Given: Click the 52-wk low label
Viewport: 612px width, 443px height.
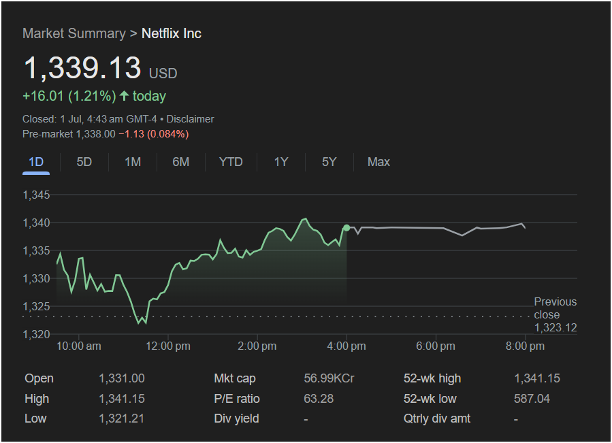Looking at the screenshot, I should (x=430, y=399).
